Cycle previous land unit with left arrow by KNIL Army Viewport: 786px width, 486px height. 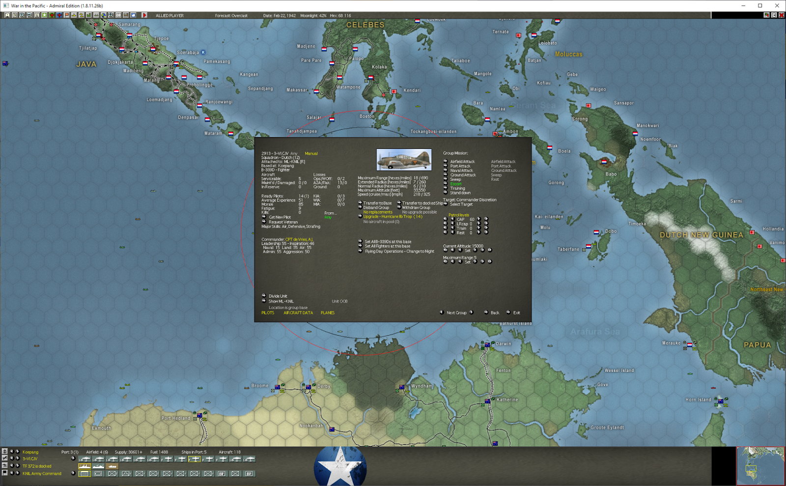(12, 473)
